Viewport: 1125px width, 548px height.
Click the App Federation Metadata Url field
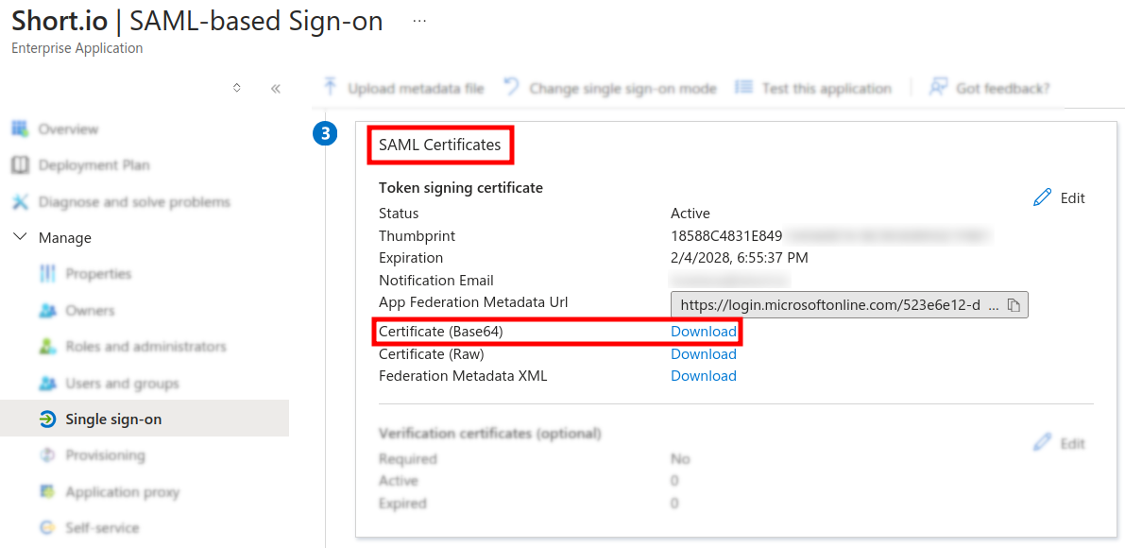click(x=831, y=305)
